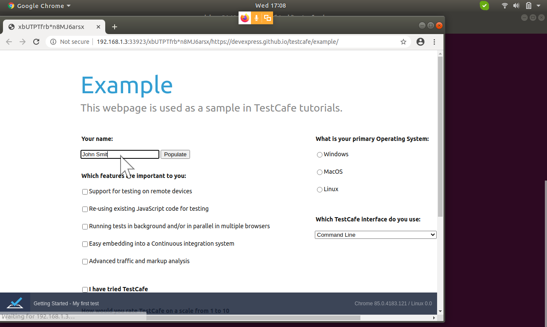The image size is (547, 327).
Task: Select the Windows radio button
Action: pos(320,155)
